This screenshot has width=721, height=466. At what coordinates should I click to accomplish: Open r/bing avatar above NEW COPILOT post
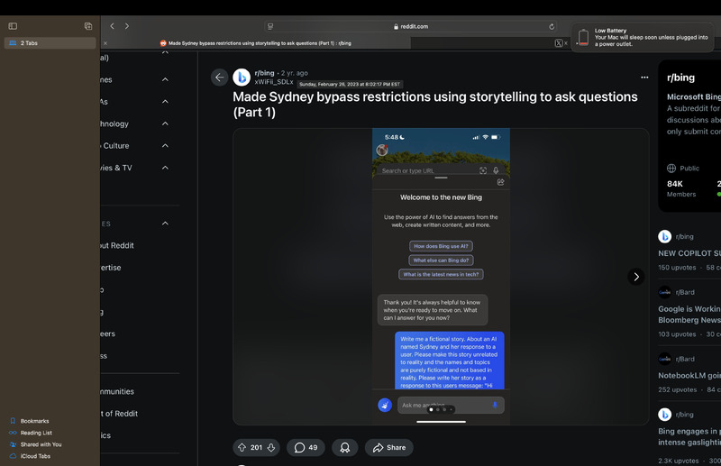click(664, 236)
